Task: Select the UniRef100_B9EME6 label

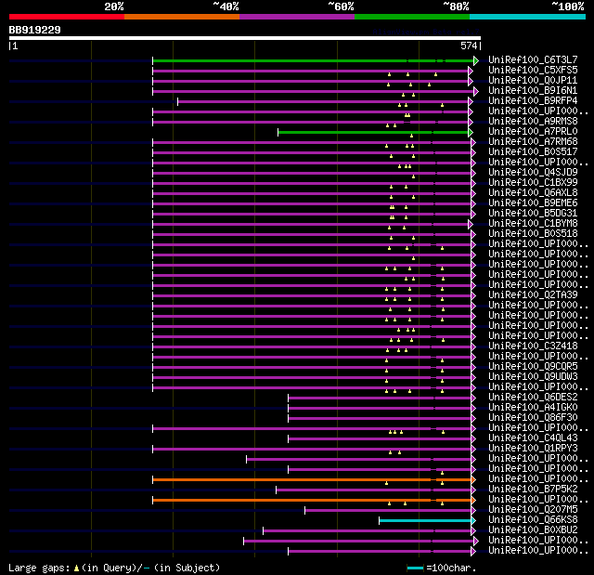Action: point(533,203)
